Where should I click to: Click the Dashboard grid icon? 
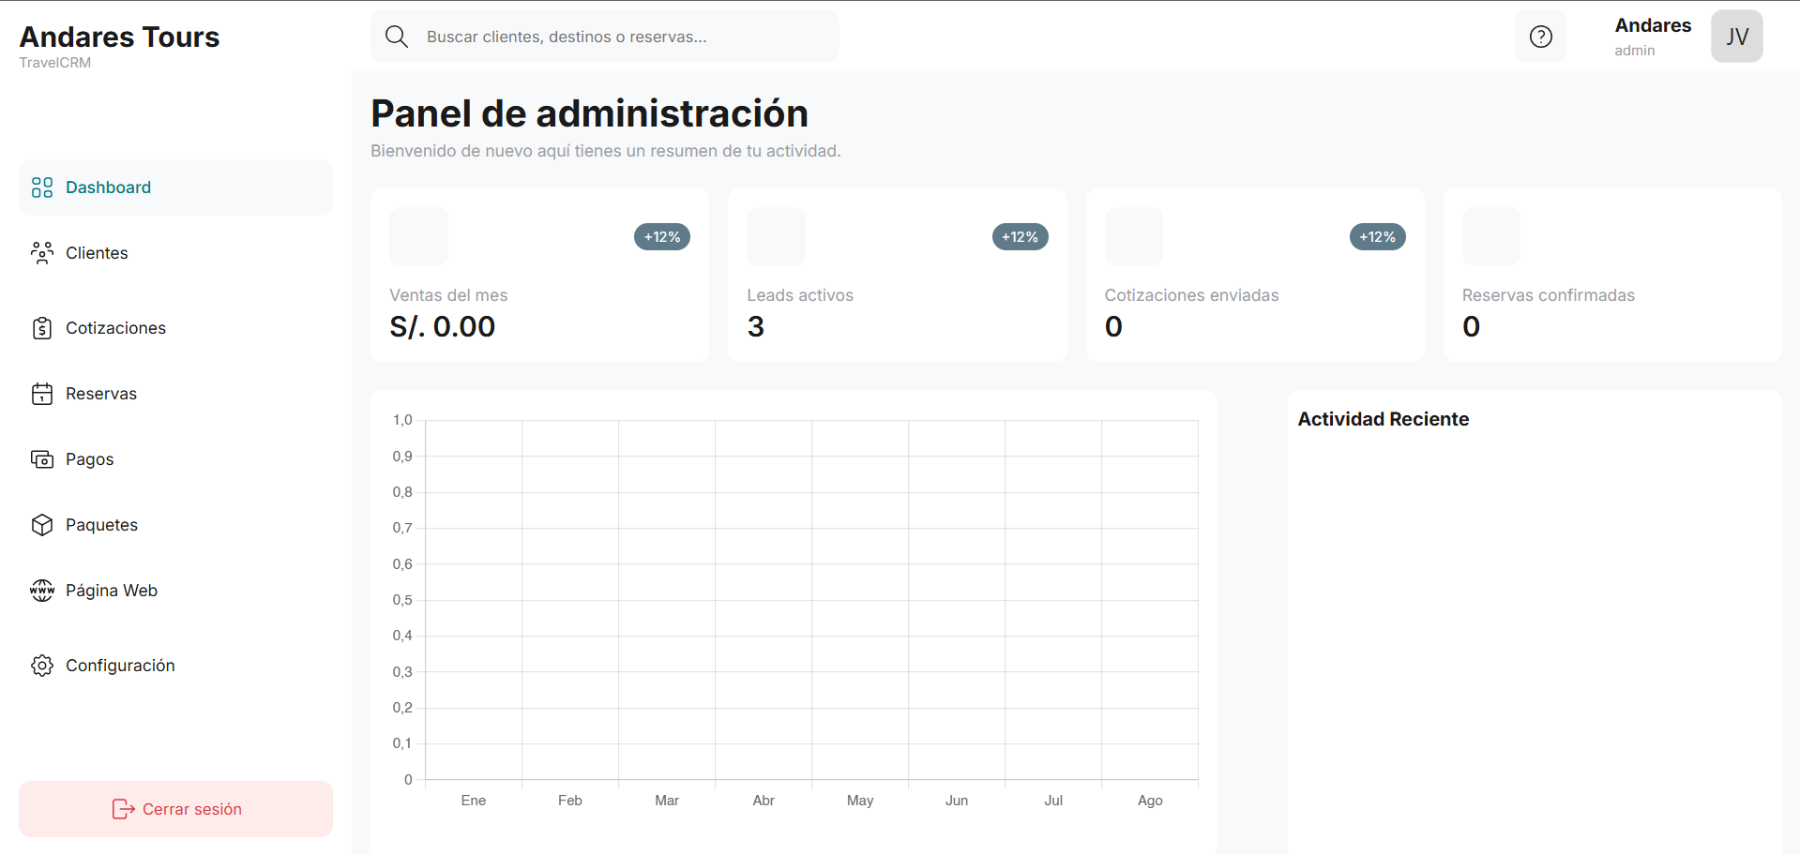point(42,187)
